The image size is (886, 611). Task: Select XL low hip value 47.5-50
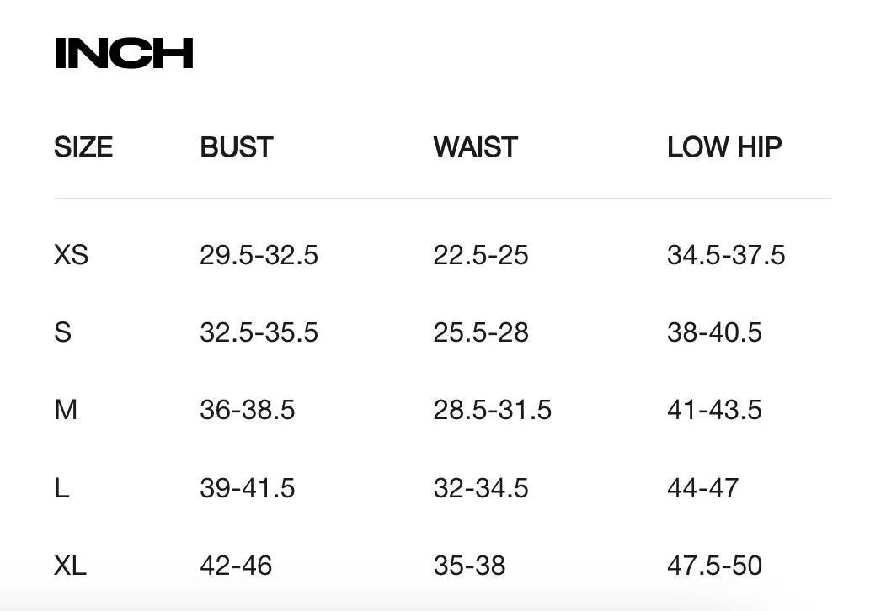tap(714, 566)
